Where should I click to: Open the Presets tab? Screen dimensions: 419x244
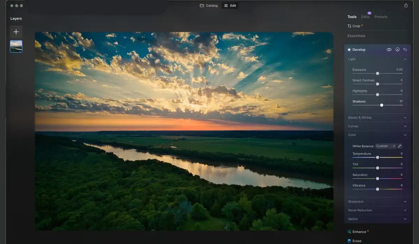[381, 17]
